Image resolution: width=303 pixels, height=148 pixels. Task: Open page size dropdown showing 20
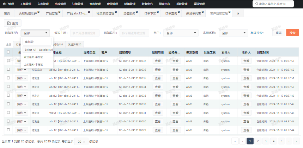(81, 141)
